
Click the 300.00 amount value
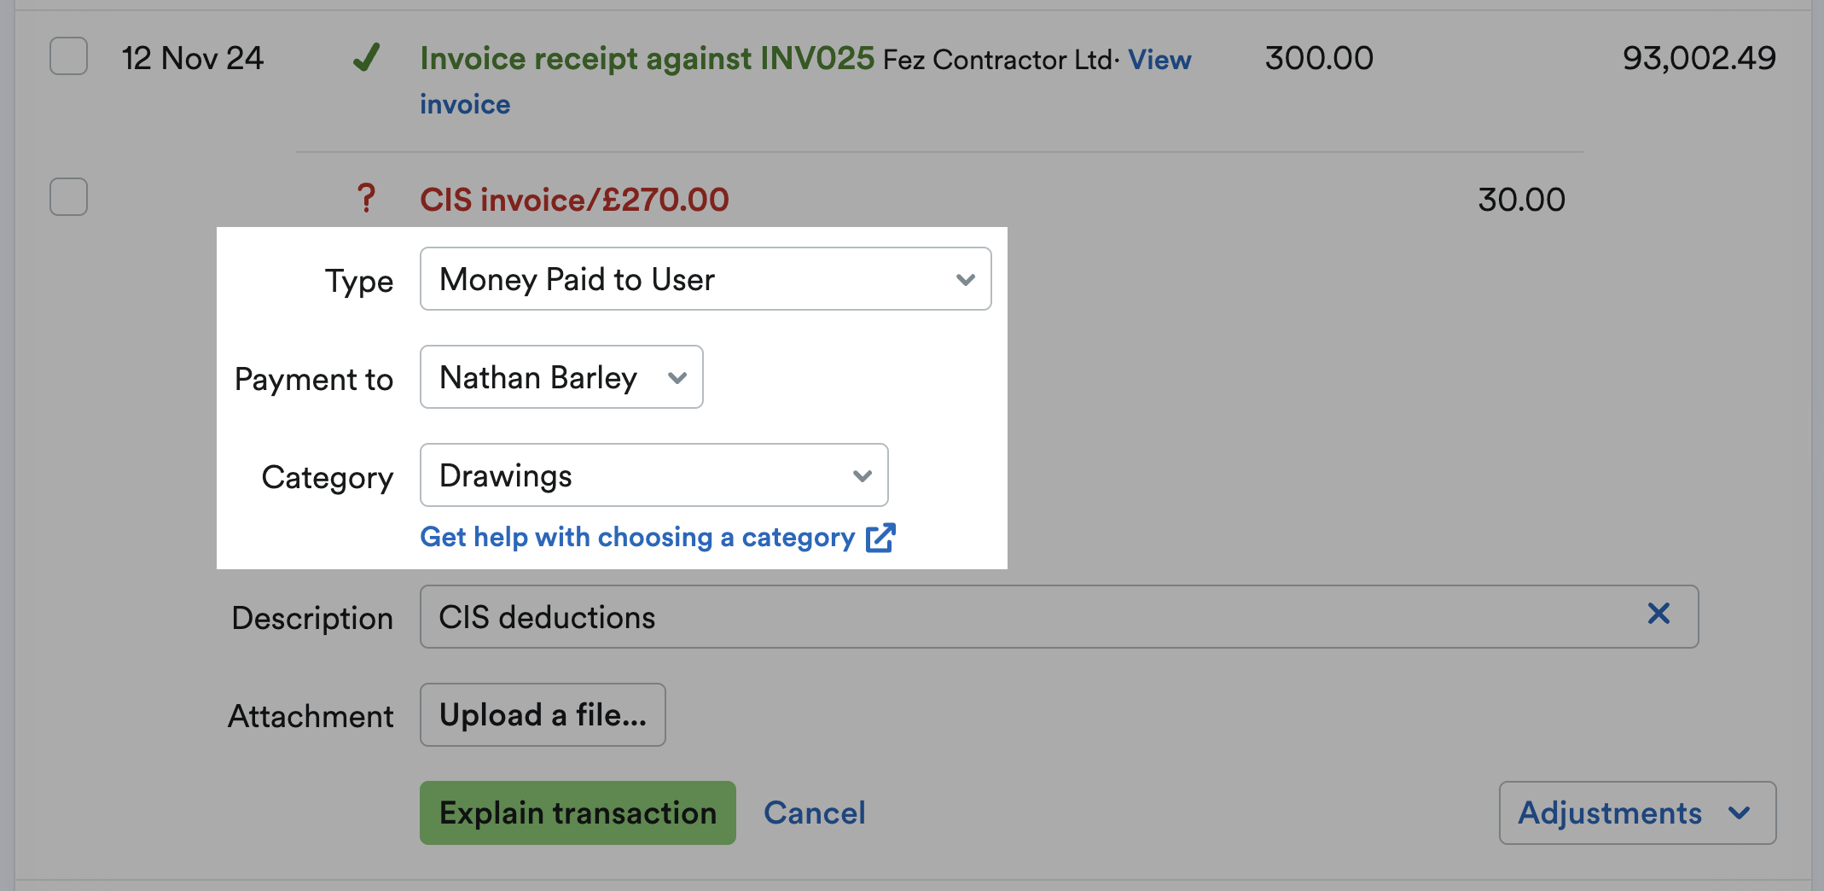click(1319, 58)
